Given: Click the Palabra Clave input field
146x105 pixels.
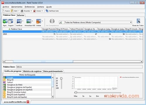Looking at the screenshot, I should coord(79,67).
